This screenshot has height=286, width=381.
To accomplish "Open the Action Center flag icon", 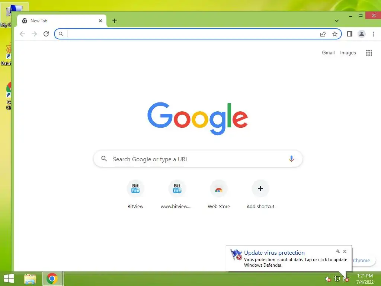I will click(x=346, y=279).
